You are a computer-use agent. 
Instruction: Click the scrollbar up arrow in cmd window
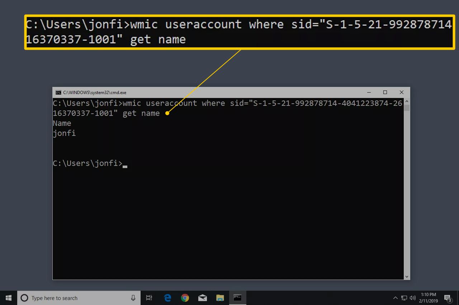coord(407,101)
